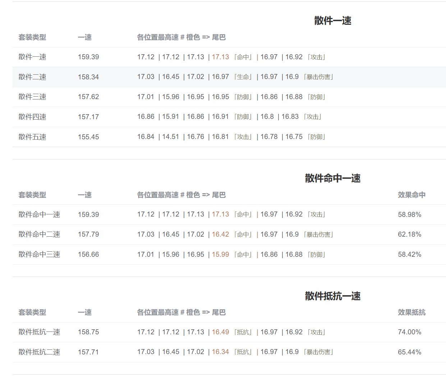Click the 「生命」 tag in 散件二速 row
The image size is (446, 376).
(x=243, y=77)
